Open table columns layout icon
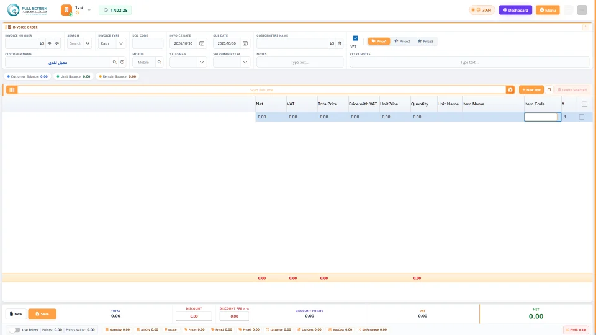 tap(549, 90)
